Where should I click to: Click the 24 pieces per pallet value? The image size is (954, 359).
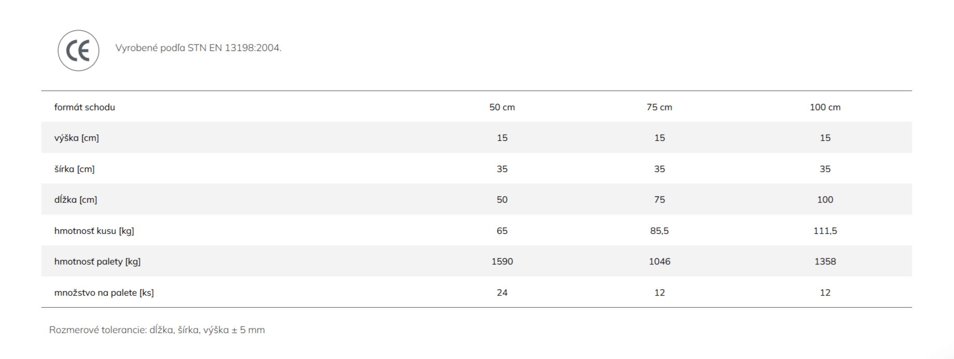(502, 292)
